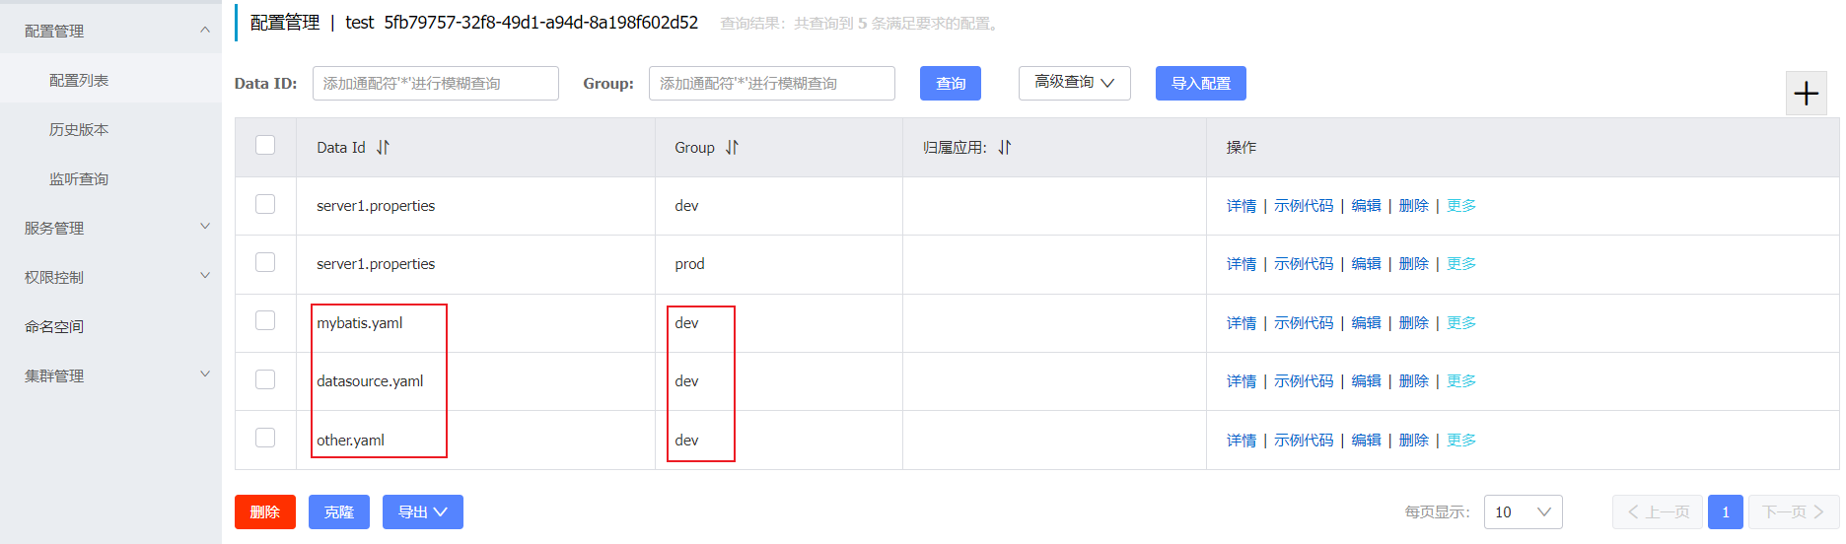
Task: Open the 高级查询 advanced query dropdown
Action: [x=1074, y=83]
